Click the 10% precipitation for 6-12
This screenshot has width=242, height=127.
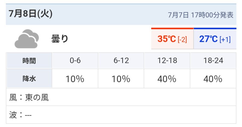click(x=121, y=79)
